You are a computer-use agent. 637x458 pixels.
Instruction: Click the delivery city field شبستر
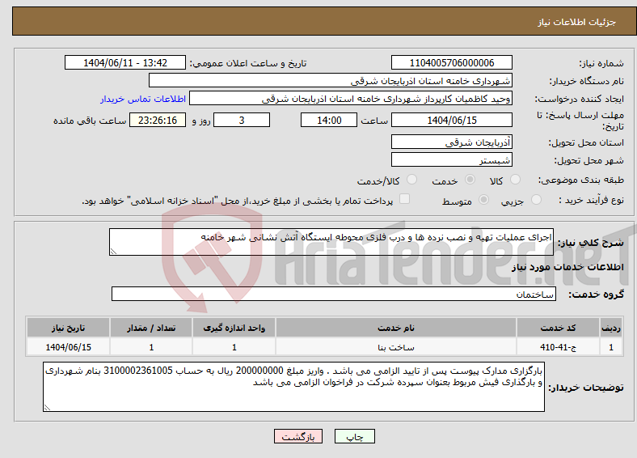452,160
